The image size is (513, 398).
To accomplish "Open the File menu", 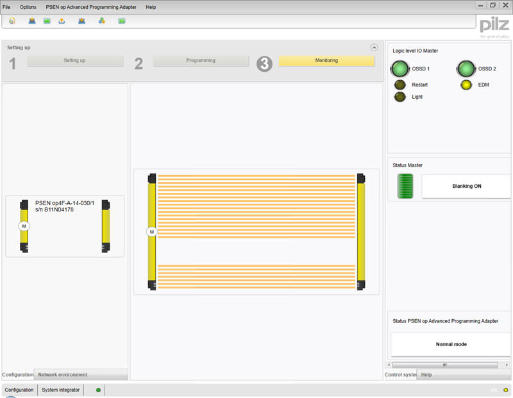I will (x=6, y=7).
